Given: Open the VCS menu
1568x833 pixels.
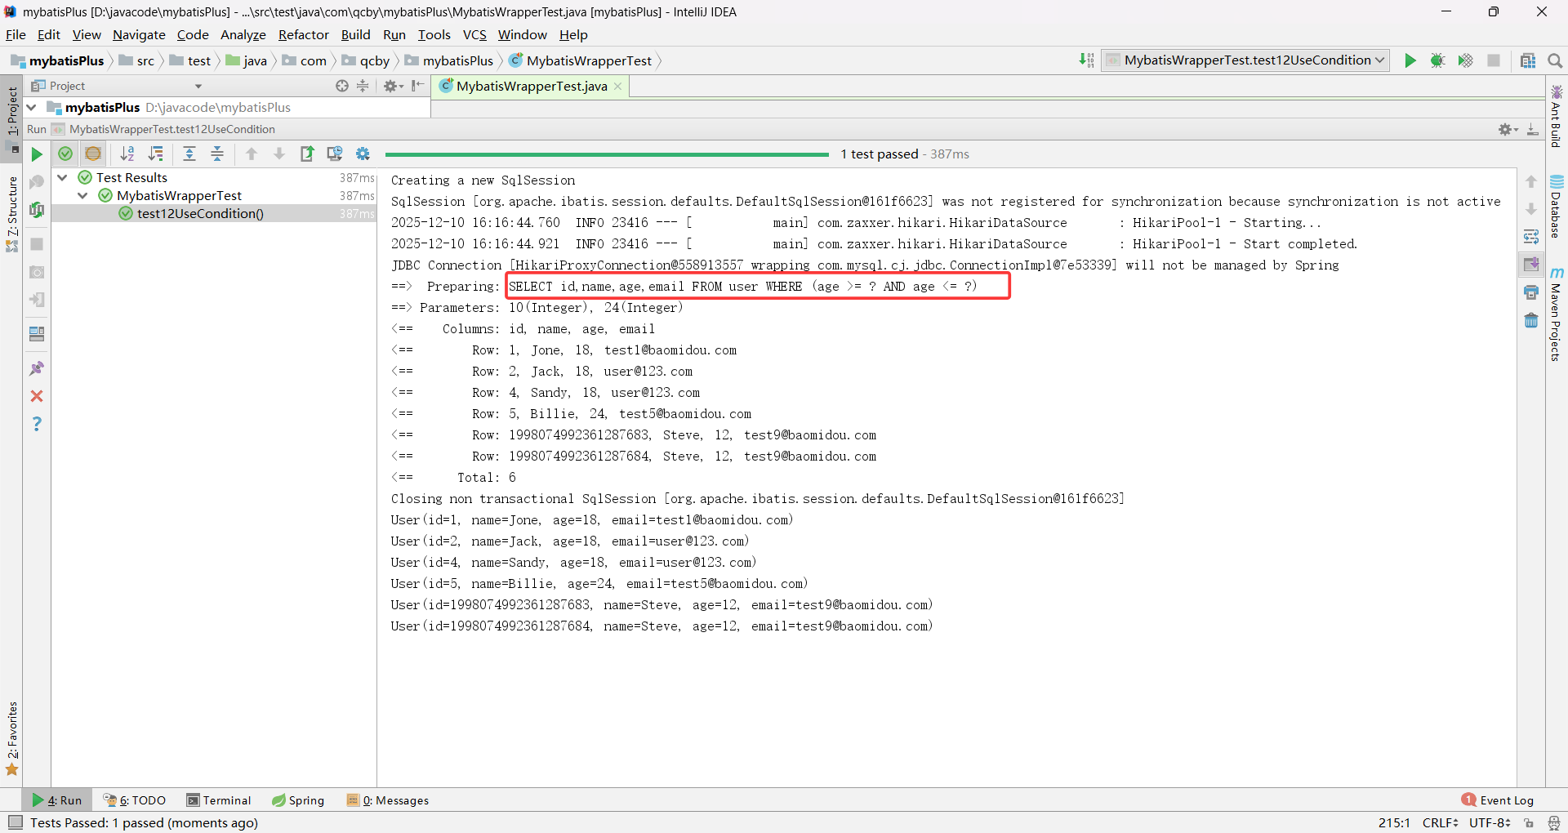Looking at the screenshot, I should (x=474, y=34).
